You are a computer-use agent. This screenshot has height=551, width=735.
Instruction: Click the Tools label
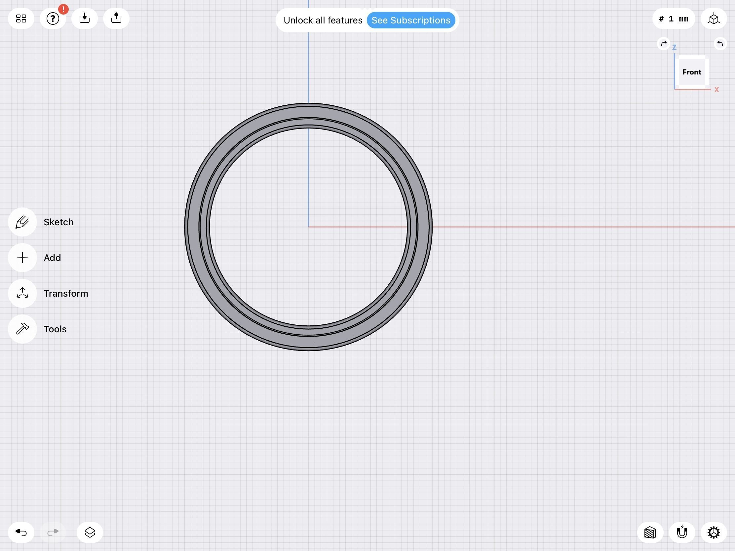[x=55, y=329]
